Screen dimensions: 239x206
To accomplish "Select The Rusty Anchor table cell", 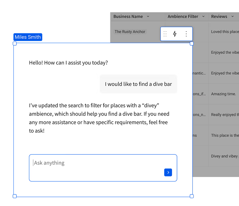I will click(130, 32).
